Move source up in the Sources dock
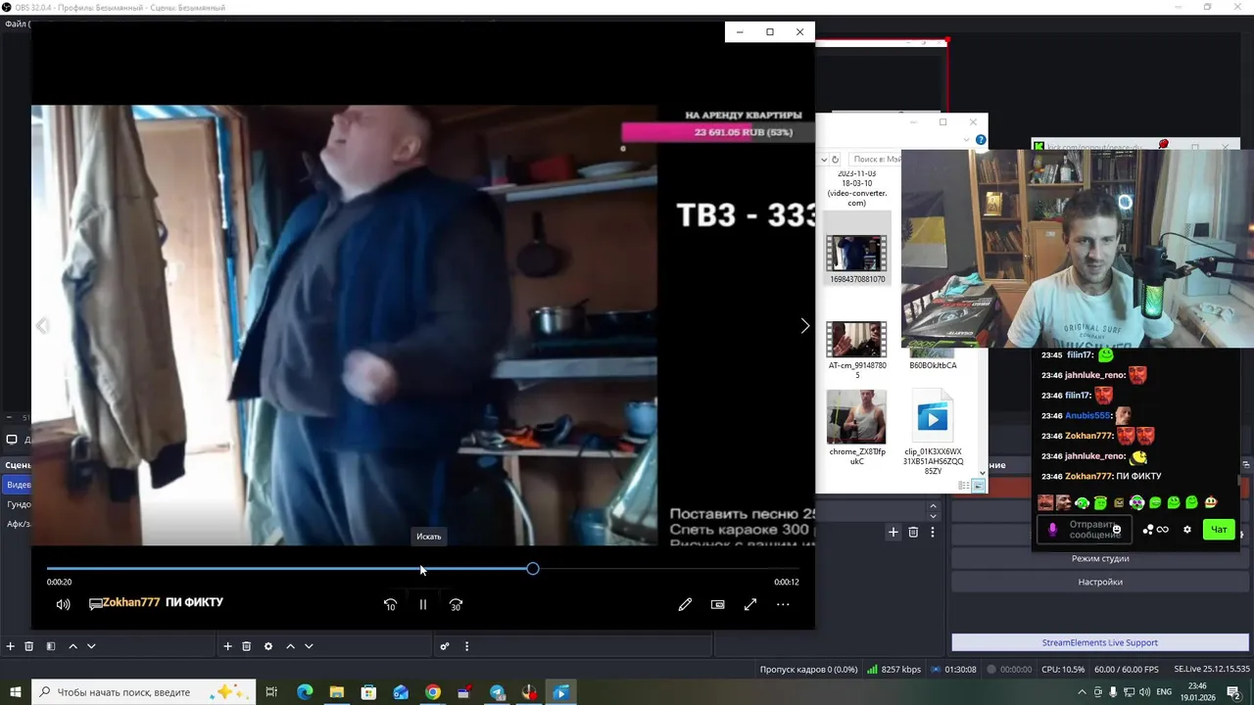 290,646
